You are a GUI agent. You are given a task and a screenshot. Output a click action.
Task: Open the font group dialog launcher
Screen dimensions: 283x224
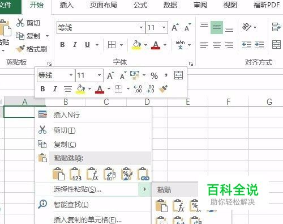[x=191, y=64]
